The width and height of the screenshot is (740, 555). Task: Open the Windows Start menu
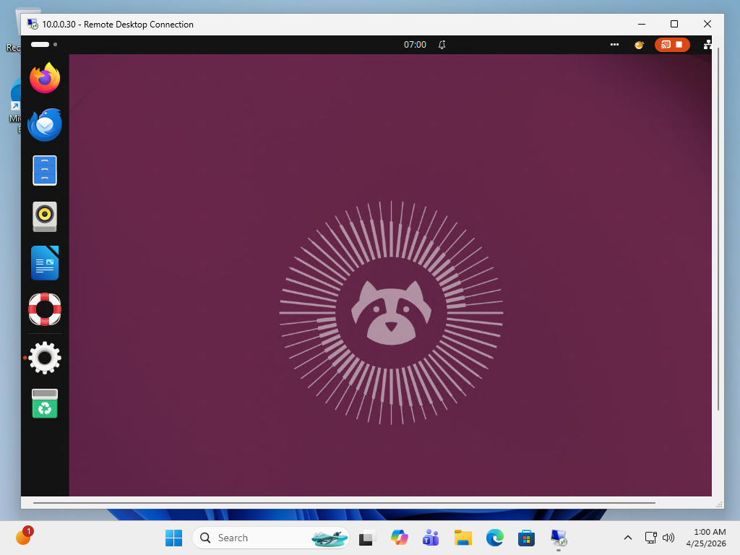(x=174, y=538)
